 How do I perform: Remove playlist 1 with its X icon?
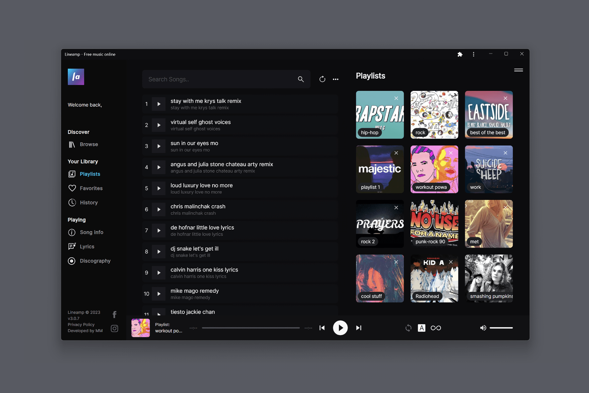coord(396,153)
